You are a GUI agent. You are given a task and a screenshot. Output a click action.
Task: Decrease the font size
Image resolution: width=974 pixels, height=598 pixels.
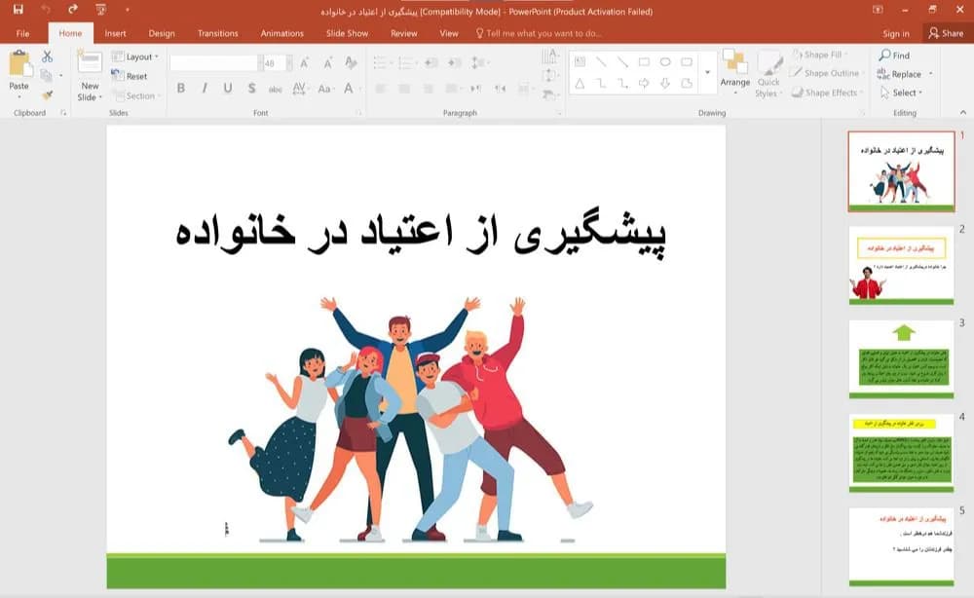pos(327,62)
